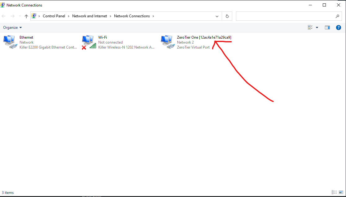Viewport: 346px width, 197px height.
Task: Open Help with the question mark
Action: (x=339, y=28)
